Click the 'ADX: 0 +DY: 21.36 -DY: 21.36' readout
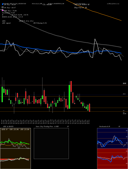 (x=15, y=130)
